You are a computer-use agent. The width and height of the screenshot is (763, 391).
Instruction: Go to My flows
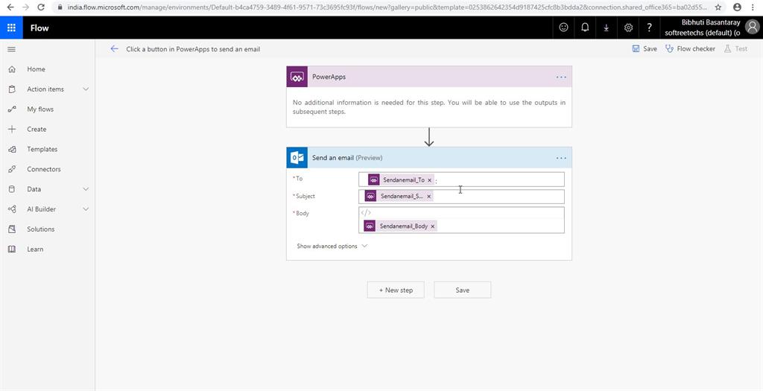[x=40, y=109]
